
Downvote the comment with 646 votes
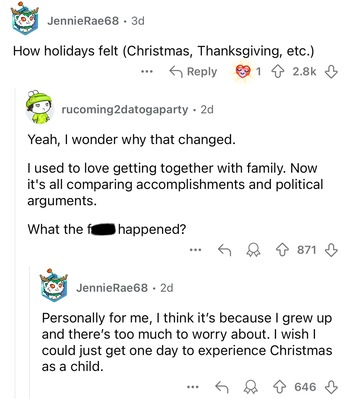click(x=331, y=387)
